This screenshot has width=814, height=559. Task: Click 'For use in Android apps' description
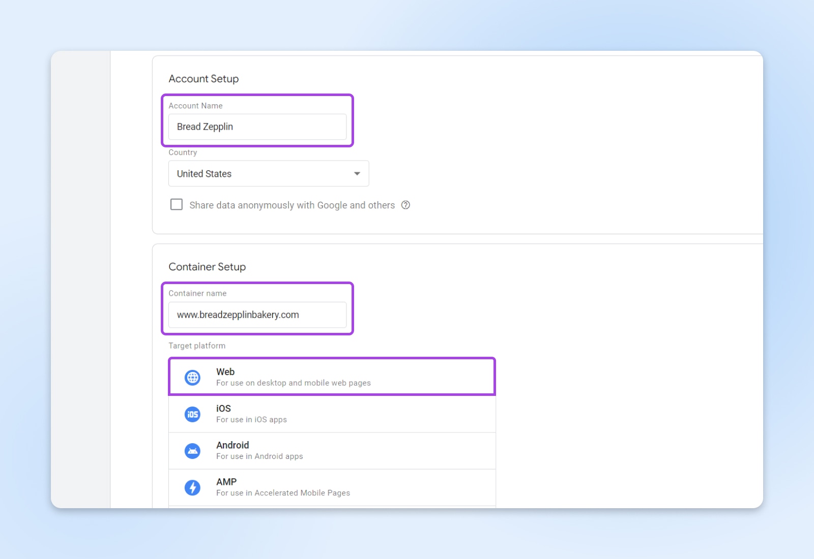(x=259, y=456)
